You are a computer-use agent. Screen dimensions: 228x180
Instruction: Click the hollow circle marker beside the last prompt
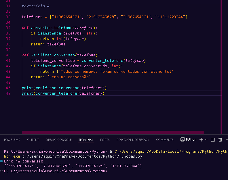tap(1, 171)
